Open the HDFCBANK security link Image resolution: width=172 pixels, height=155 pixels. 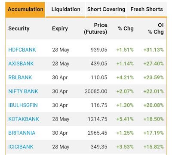pos(22,50)
